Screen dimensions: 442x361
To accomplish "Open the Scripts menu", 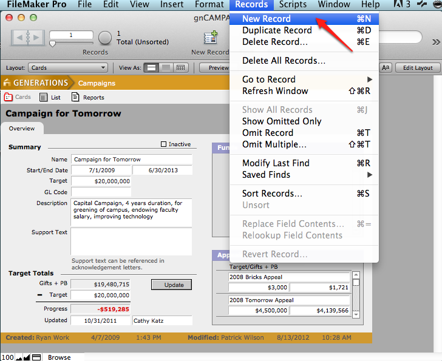I will [293, 5].
